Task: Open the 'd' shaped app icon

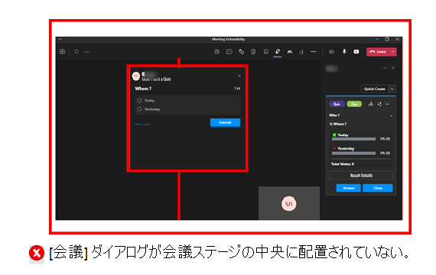Action: (301, 52)
